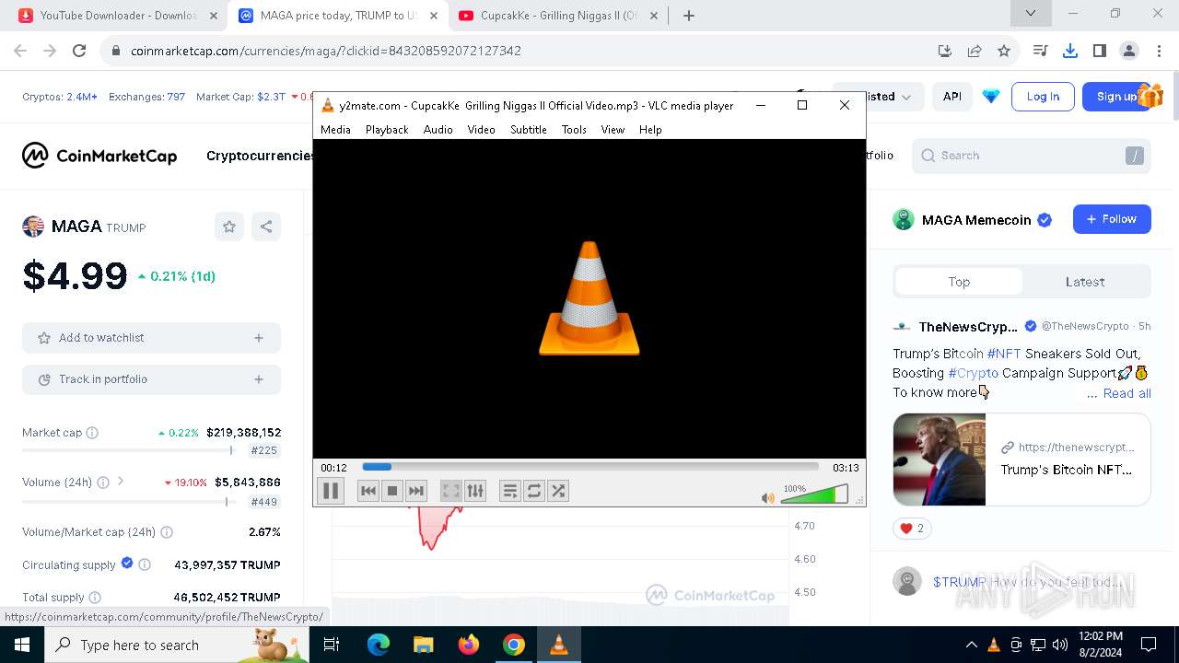Go back in browser history
The width and height of the screenshot is (1179, 663).
[20, 51]
